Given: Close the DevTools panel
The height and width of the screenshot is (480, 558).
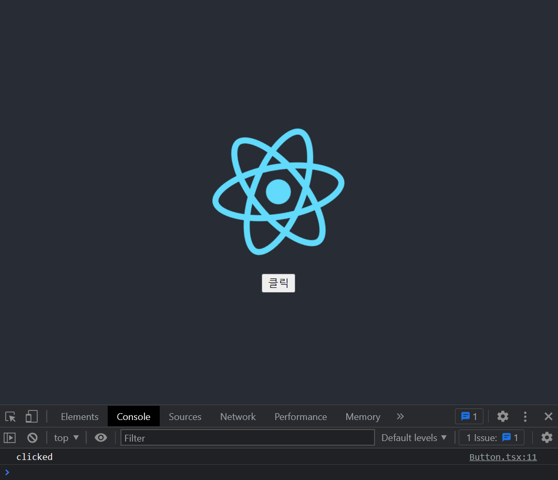Looking at the screenshot, I should coord(549,416).
